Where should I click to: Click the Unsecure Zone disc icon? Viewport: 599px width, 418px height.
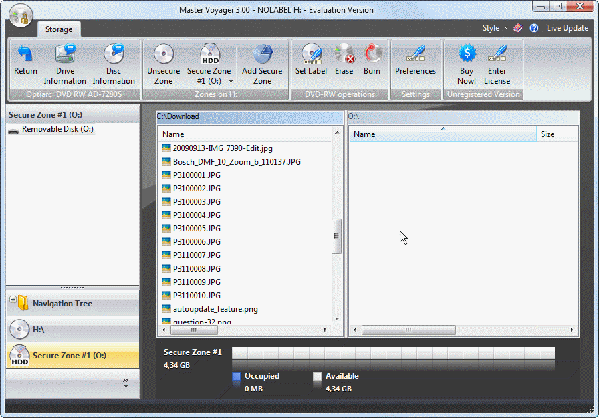164,54
